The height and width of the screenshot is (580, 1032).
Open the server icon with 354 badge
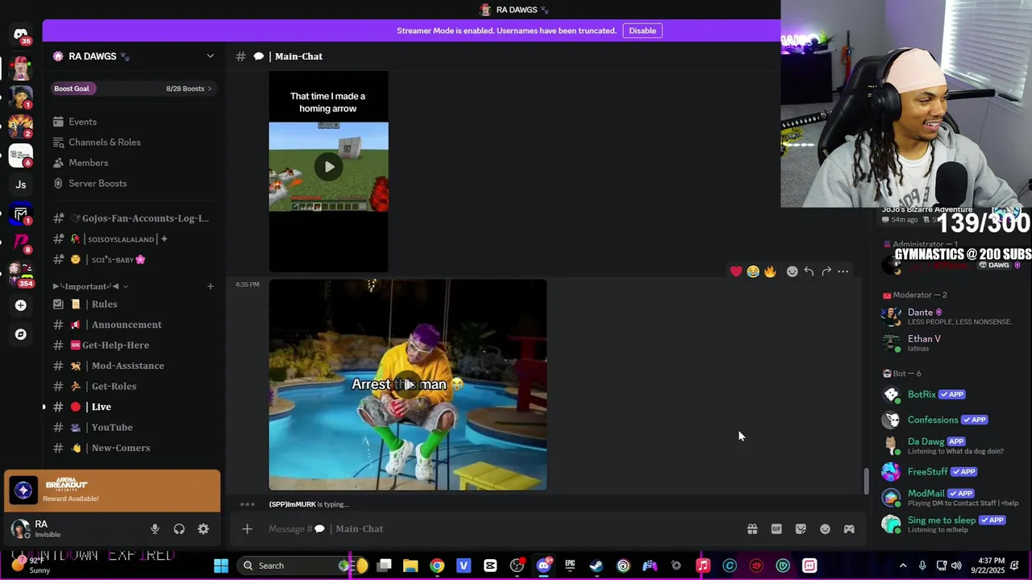coord(21,274)
